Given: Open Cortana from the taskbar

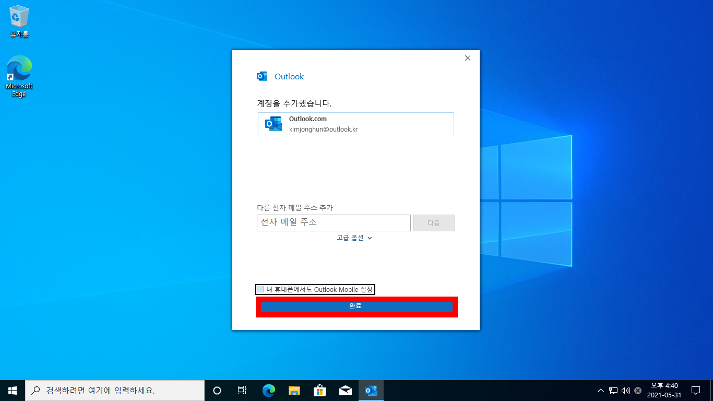Looking at the screenshot, I should [x=217, y=391].
